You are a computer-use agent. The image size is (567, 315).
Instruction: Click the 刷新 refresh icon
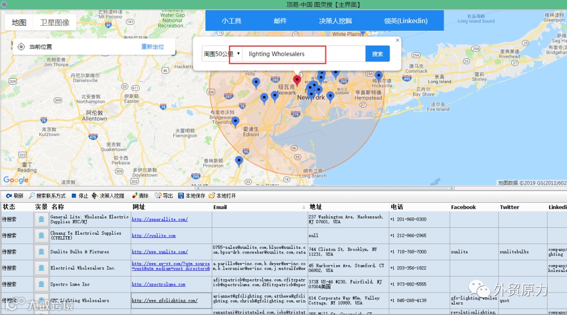click(9, 196)
